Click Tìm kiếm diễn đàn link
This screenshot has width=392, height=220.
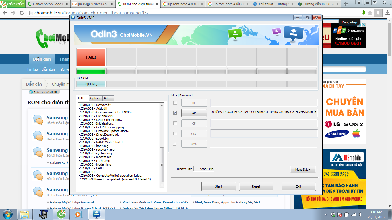point(41,69)
